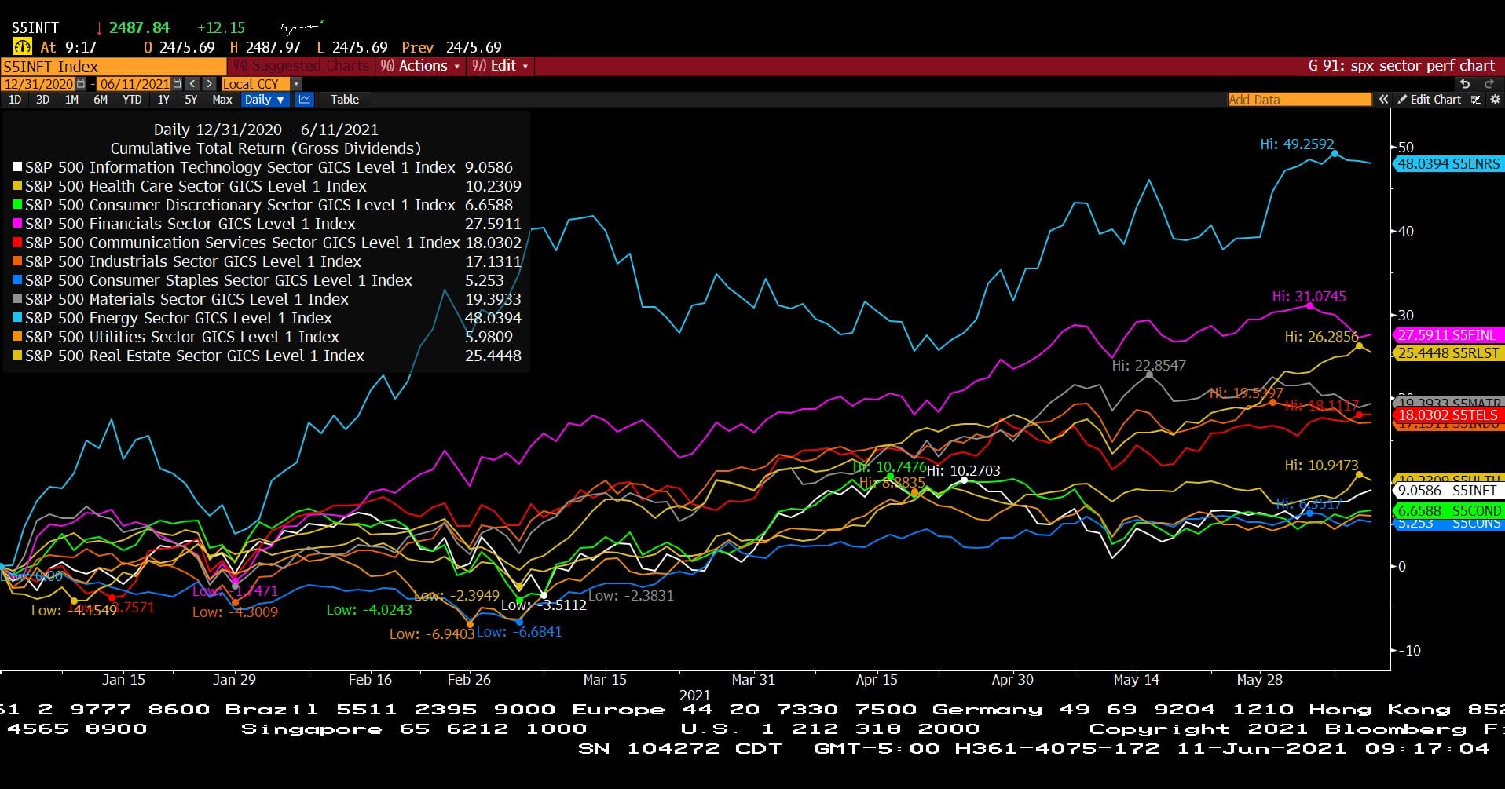
Task: Toggle the Health Care legend marker
Action: point(17,186)
